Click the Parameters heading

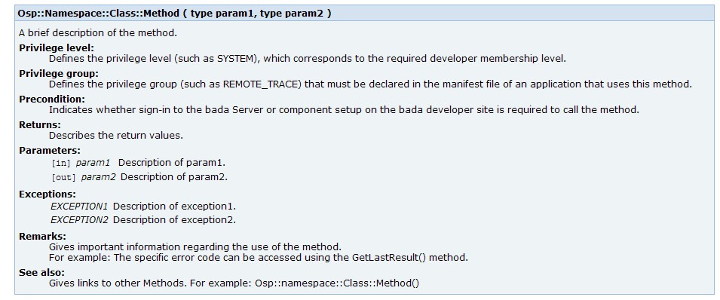tap(50, 151)
